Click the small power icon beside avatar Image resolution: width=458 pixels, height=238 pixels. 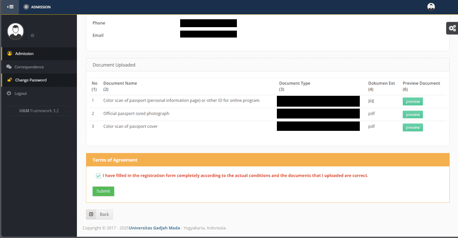(x=33, y=36)
